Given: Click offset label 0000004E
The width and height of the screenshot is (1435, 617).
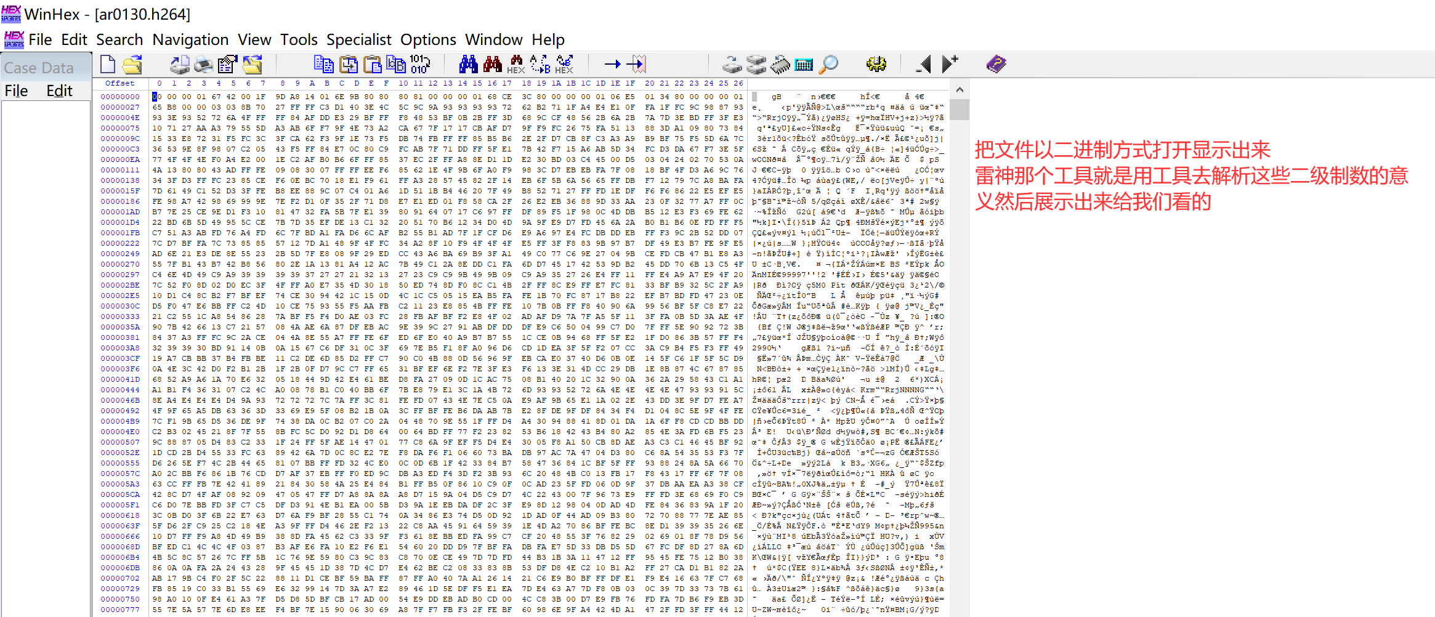Looking at the screenshot, I should tap(120, 118).
